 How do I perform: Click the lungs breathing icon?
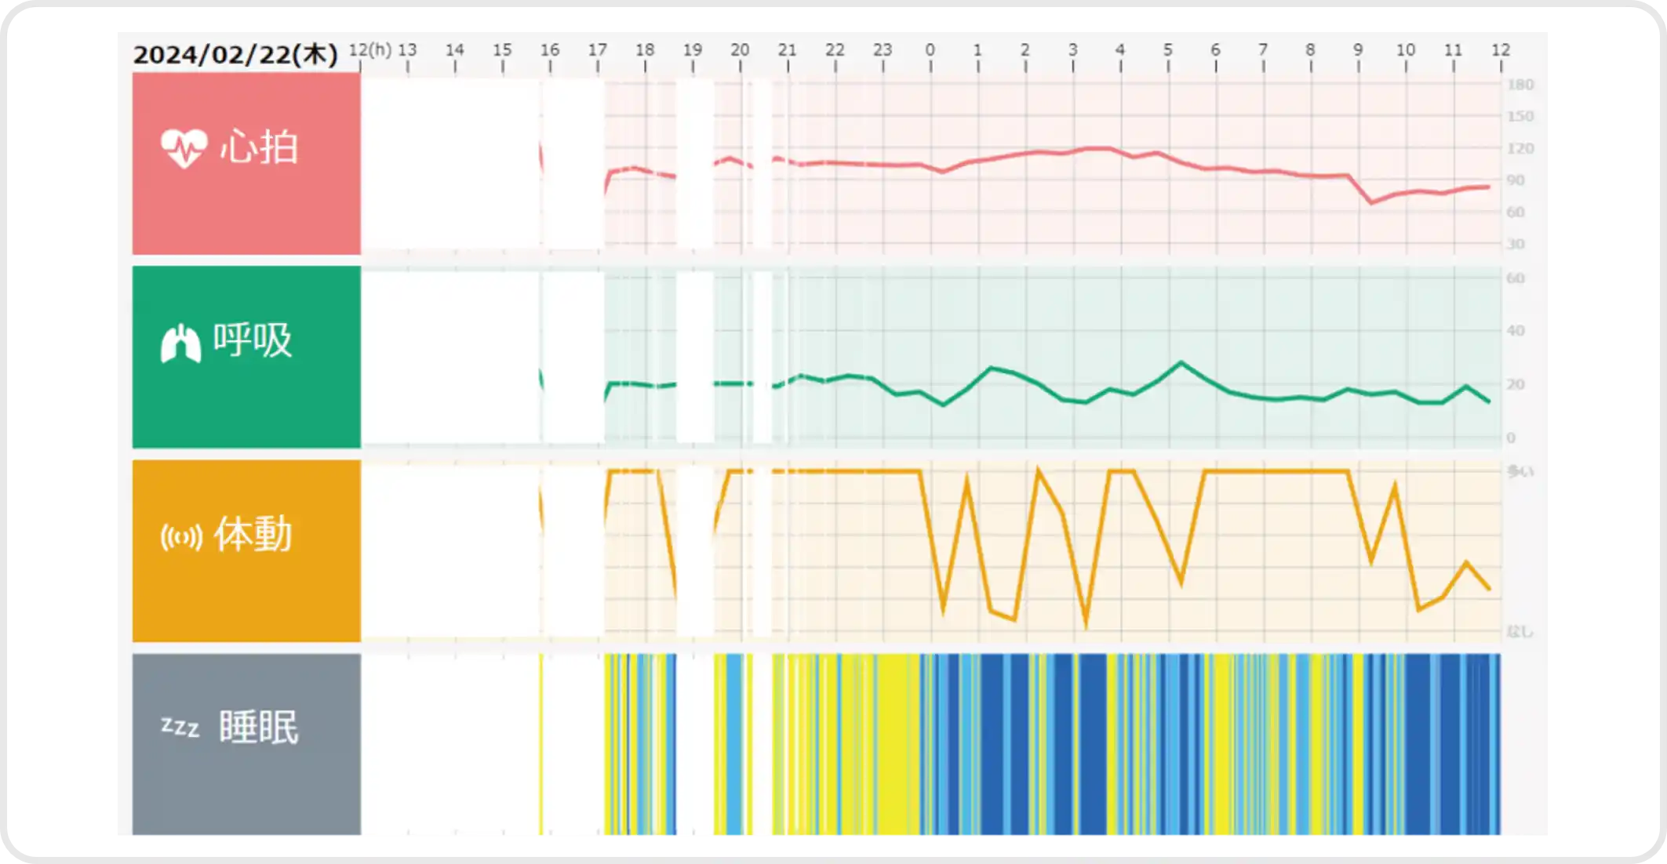(x=180, y=343)
